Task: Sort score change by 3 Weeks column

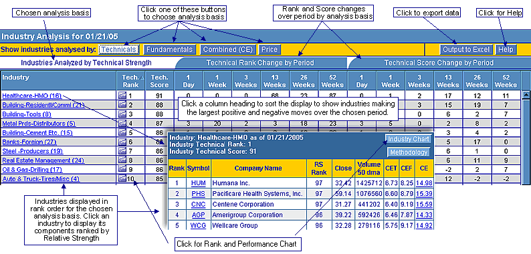Action: point(419,81)
